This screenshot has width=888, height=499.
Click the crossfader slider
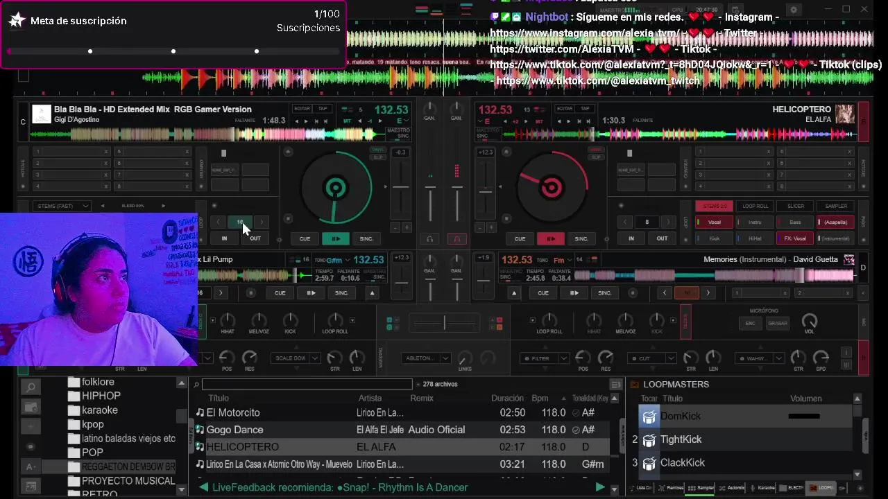tap(444, 322)
